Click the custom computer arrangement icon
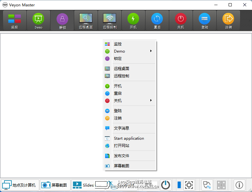Screen dimensions: 252x192 (x=207, y=185)
